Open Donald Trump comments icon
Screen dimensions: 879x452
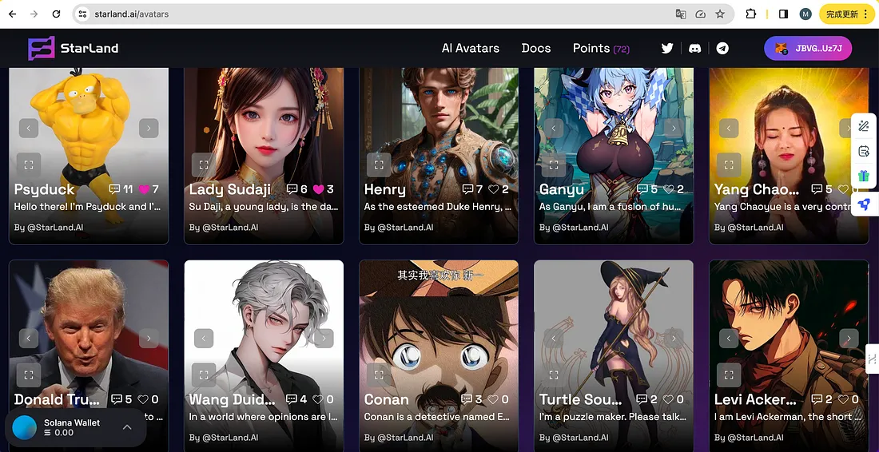tap(117, 399)
